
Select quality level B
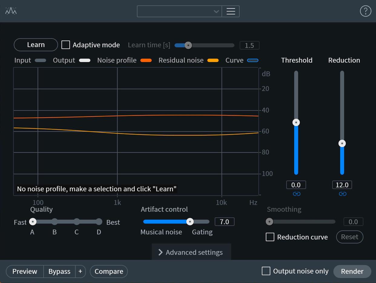click(x=54, y=222)
